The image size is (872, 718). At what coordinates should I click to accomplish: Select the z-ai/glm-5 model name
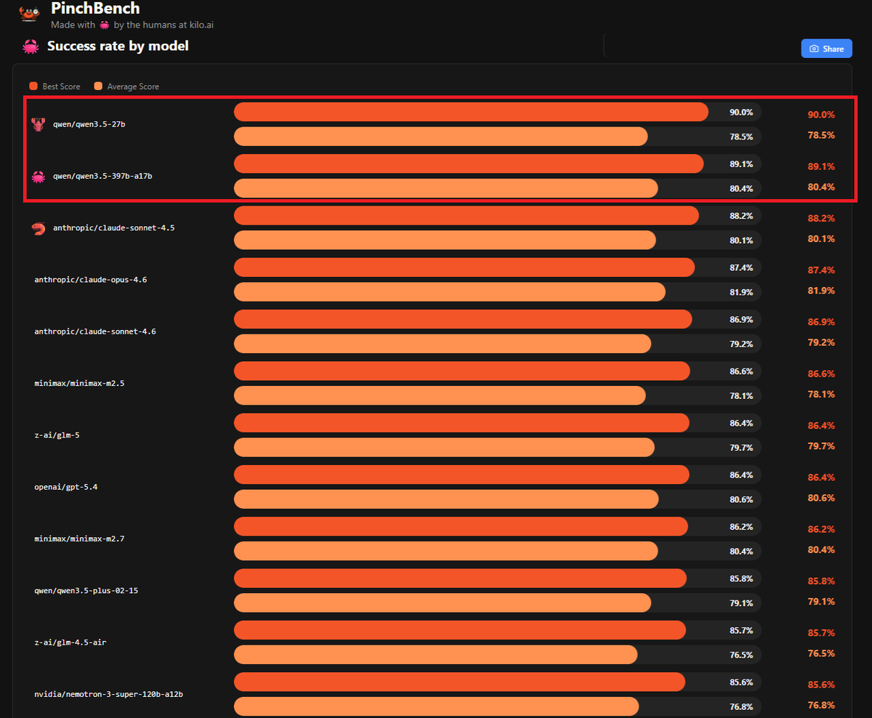pyautogui.click(x=57, y=435)
